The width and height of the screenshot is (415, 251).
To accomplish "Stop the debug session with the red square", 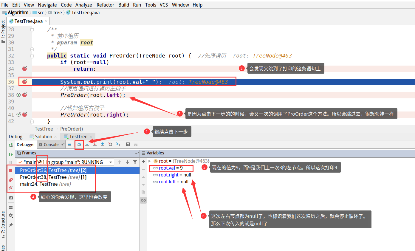I will pos(11,170).
